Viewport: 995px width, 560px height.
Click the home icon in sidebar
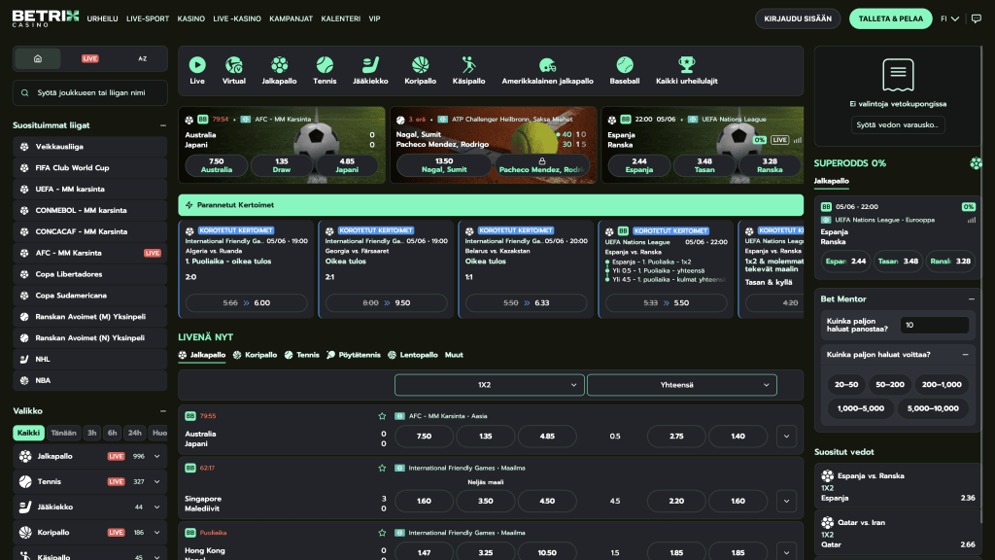pos(38,58)
